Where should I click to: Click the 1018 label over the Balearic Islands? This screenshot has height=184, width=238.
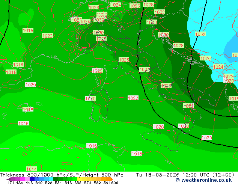pyautogui.click(x=28, y=109)
